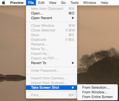The image size is (119, 101).
Task: Open the Help menu
Action: click(104, 3)
